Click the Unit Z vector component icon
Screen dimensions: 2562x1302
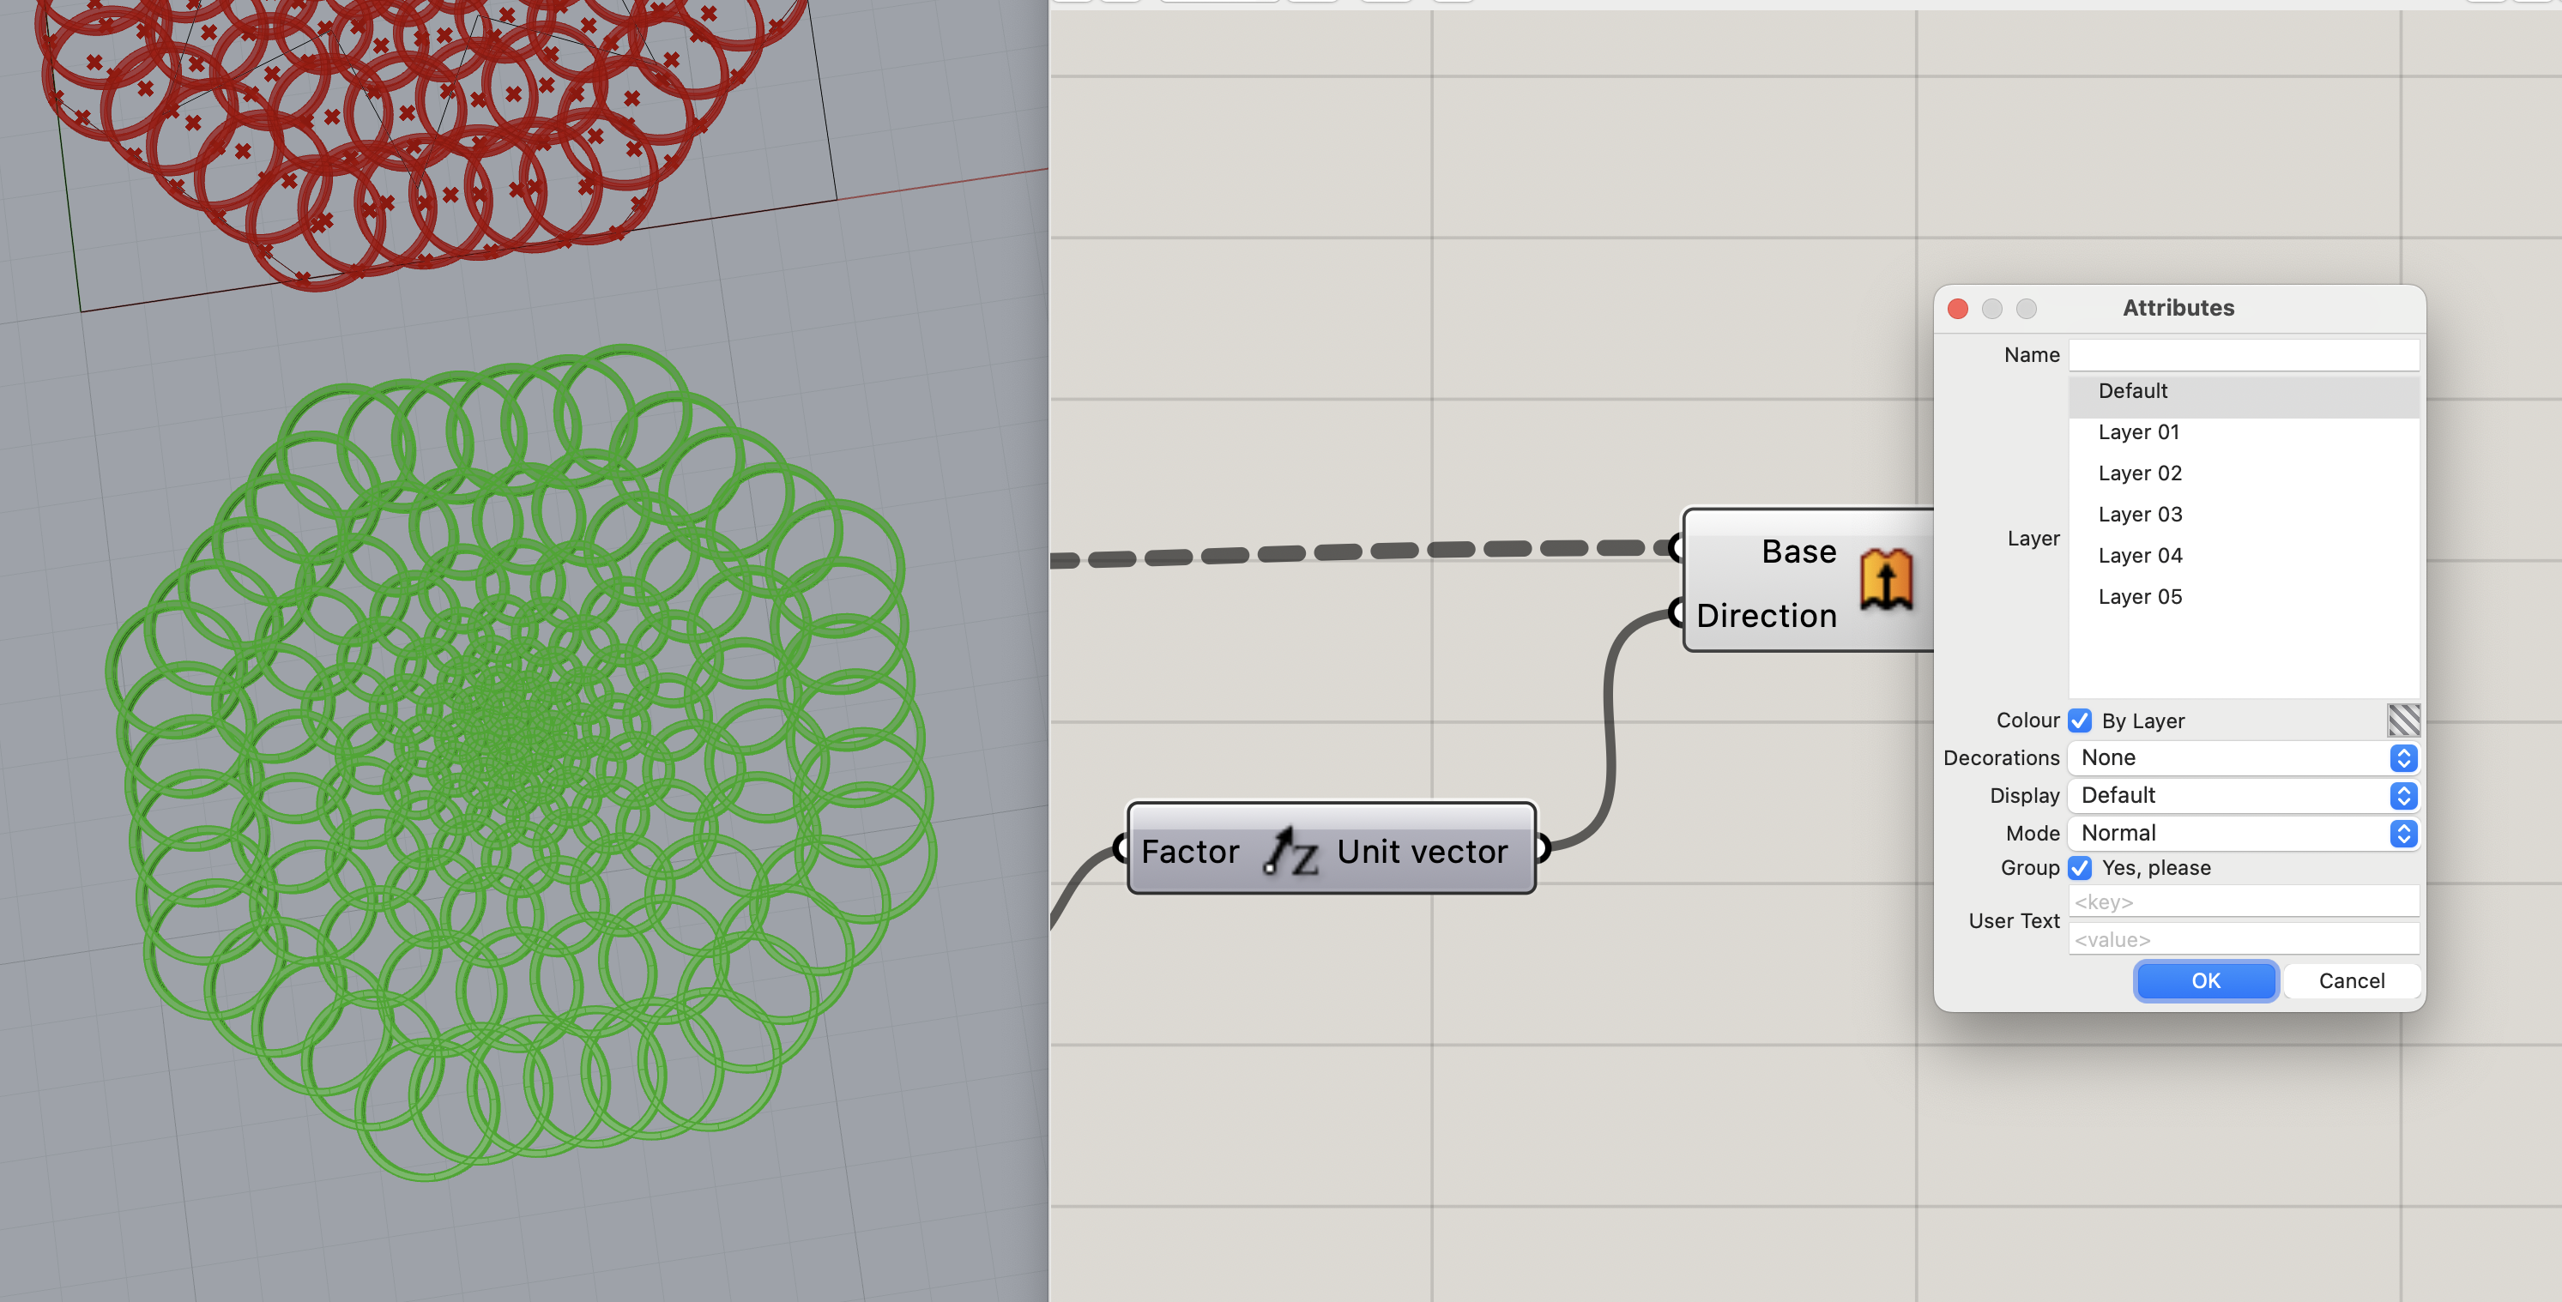pyautogui.click(x=1290, y=852)
